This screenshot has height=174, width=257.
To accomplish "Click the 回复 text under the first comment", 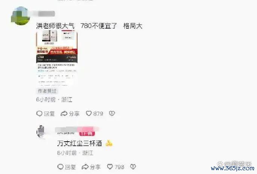I will coord(49,114).
